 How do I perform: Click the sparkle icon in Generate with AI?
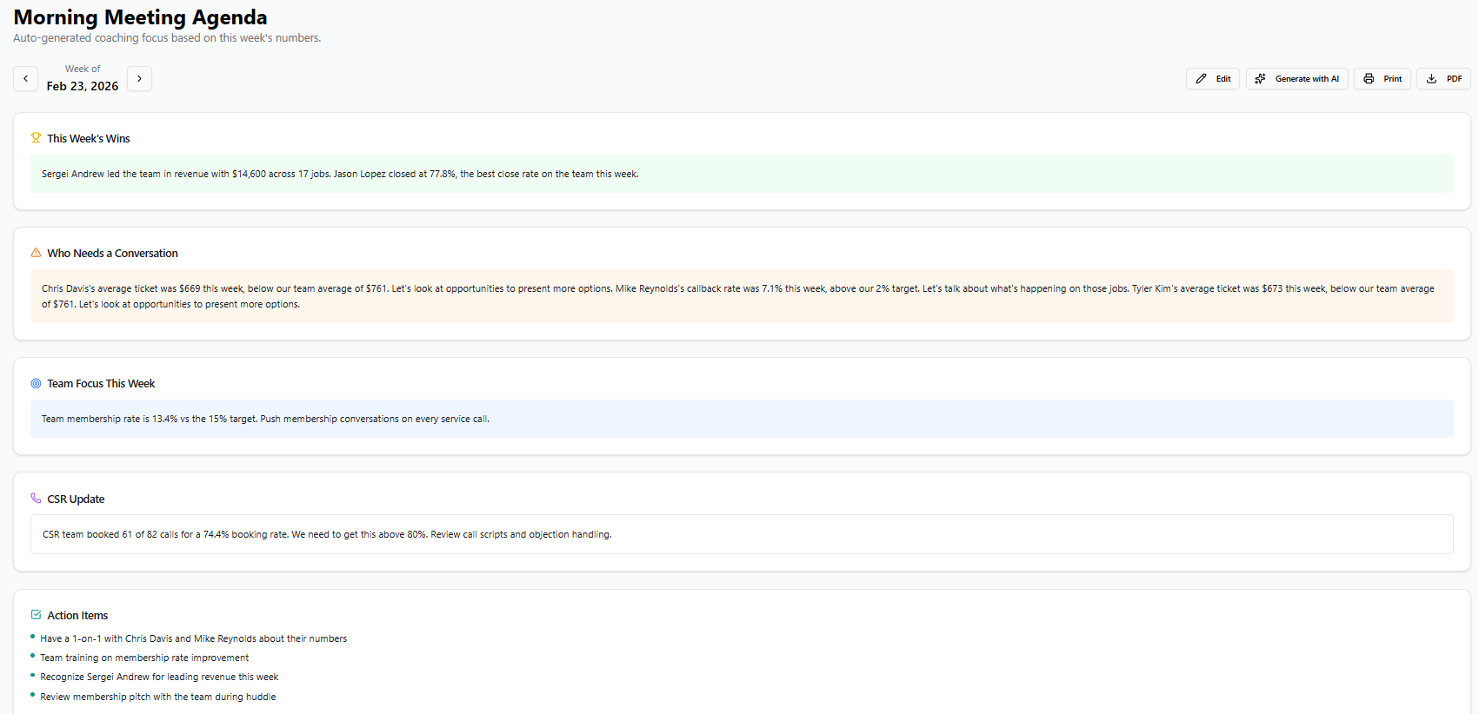1260,78
